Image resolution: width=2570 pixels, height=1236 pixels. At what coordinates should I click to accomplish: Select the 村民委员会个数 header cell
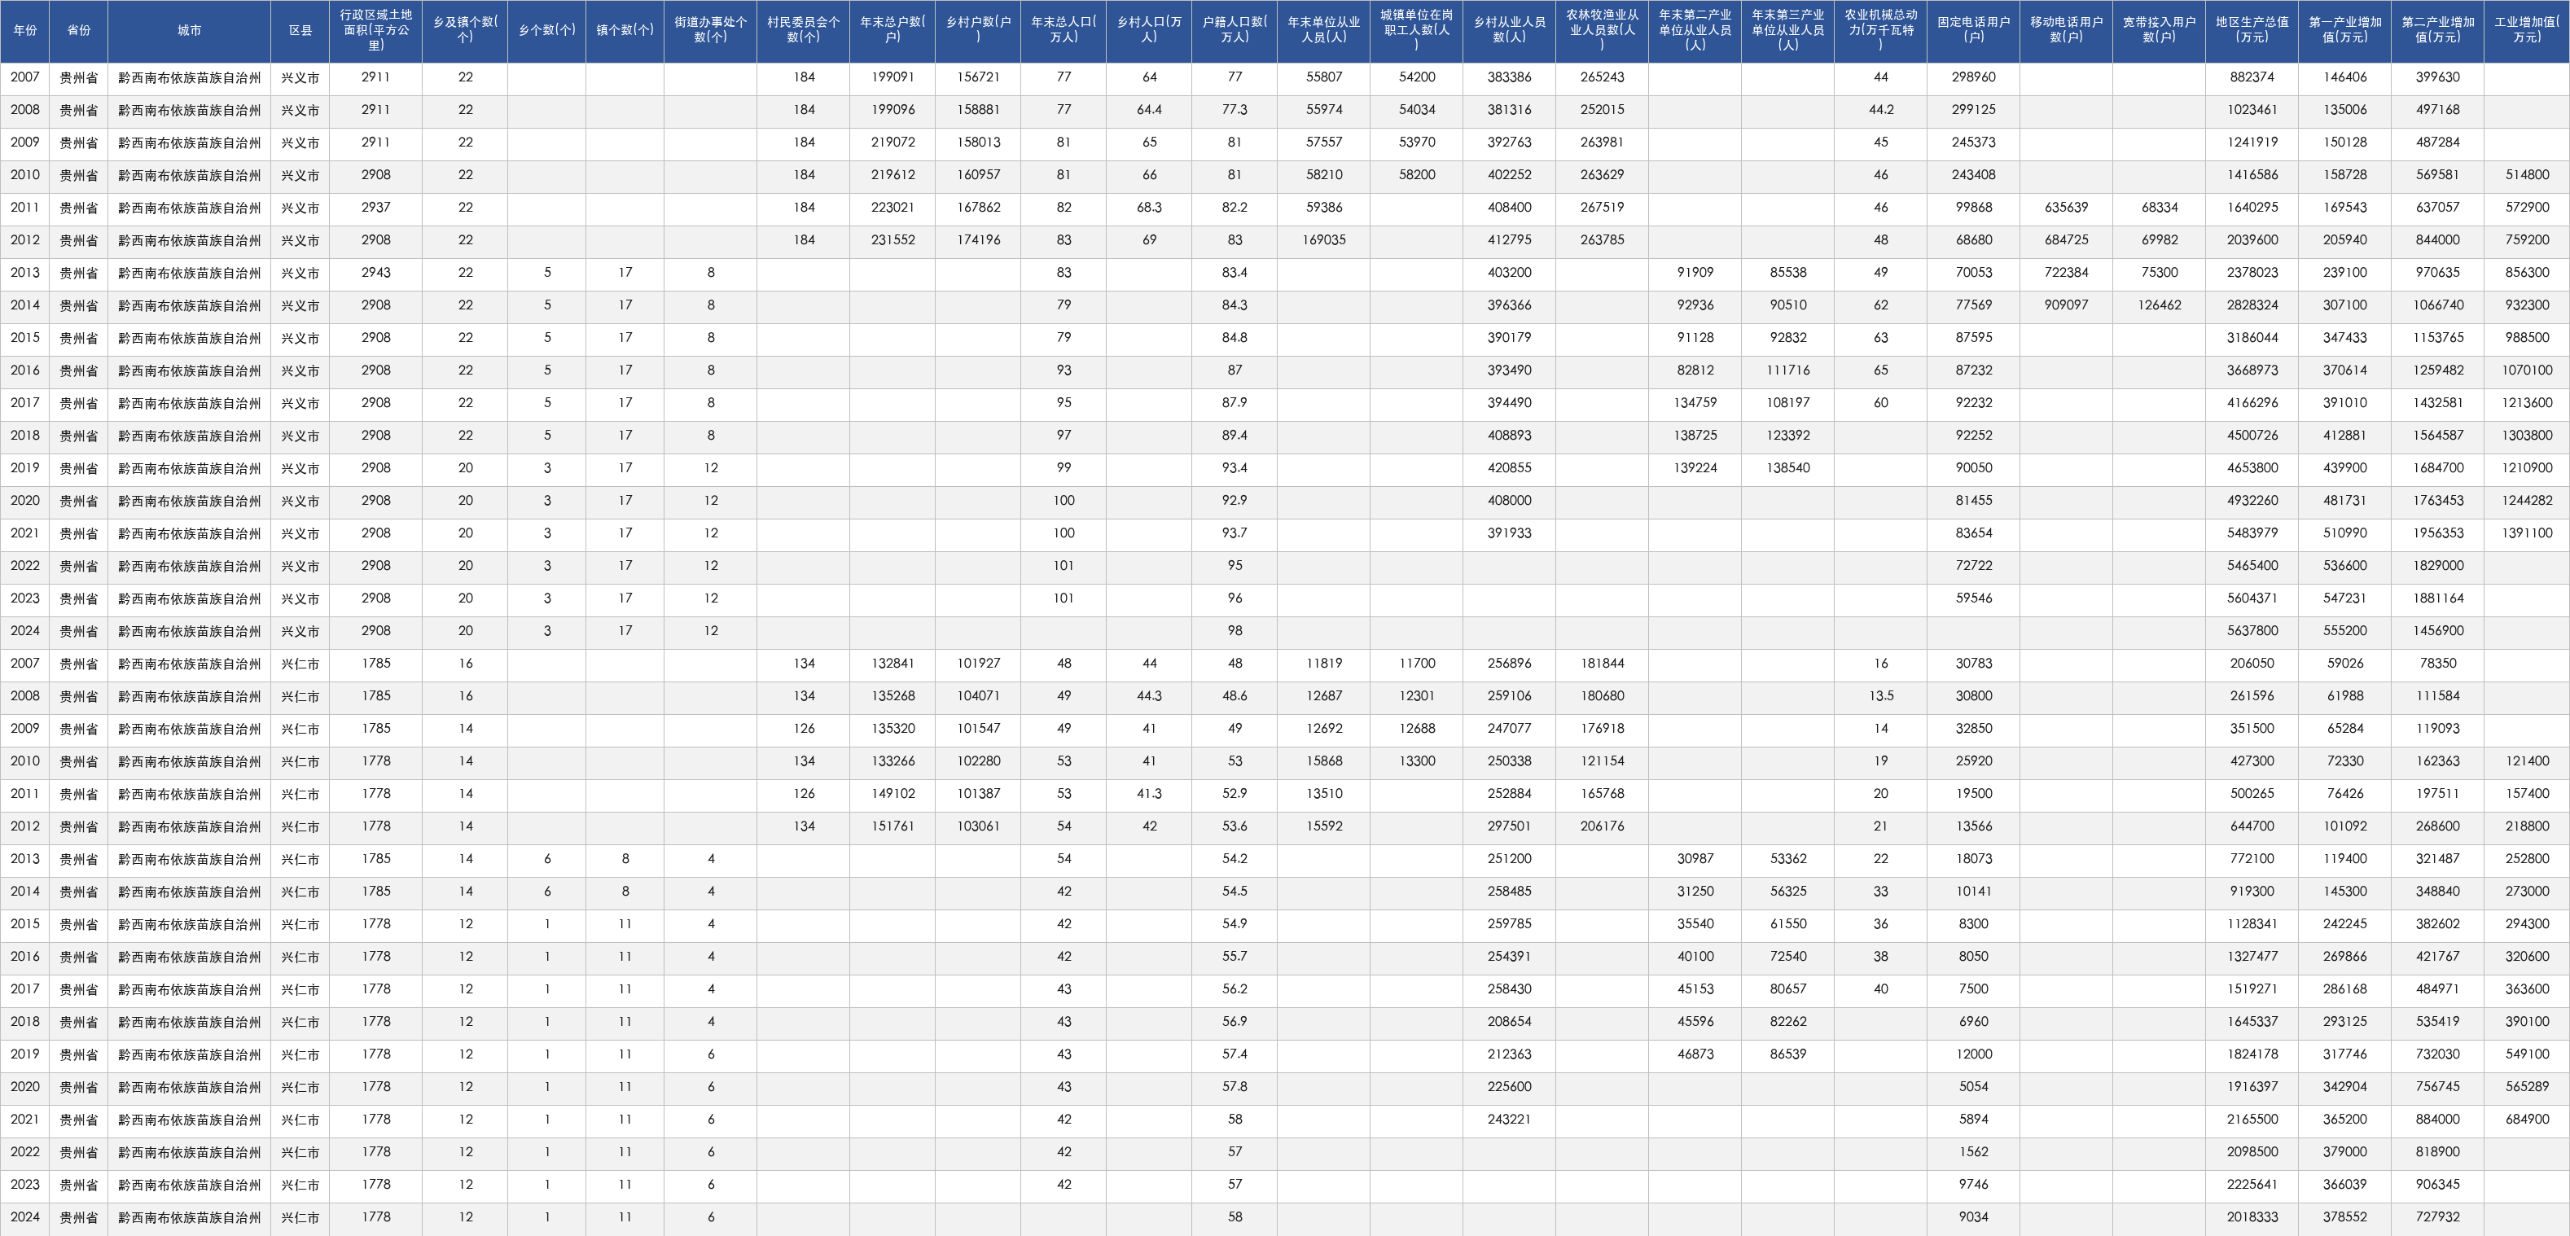803,31
